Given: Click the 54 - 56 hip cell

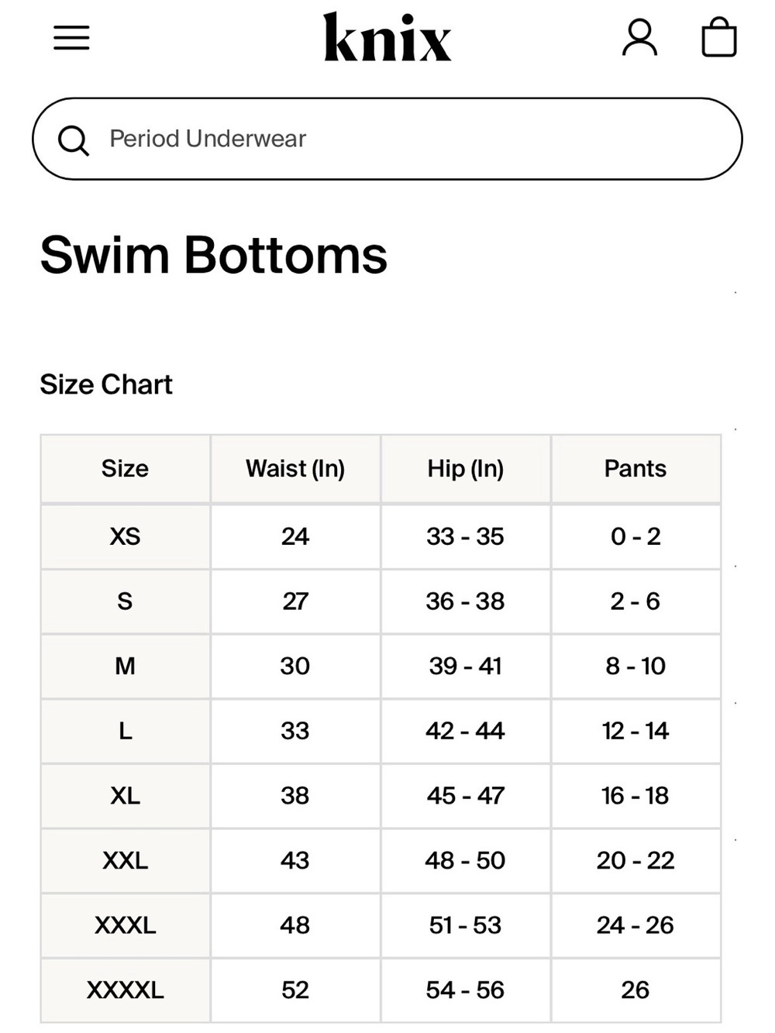Looking at the screenshot, I should 466,990.
